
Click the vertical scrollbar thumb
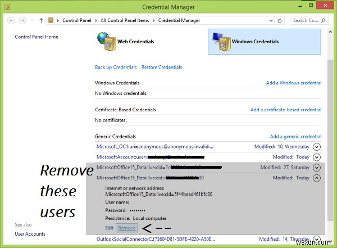[x=330, y=140]
